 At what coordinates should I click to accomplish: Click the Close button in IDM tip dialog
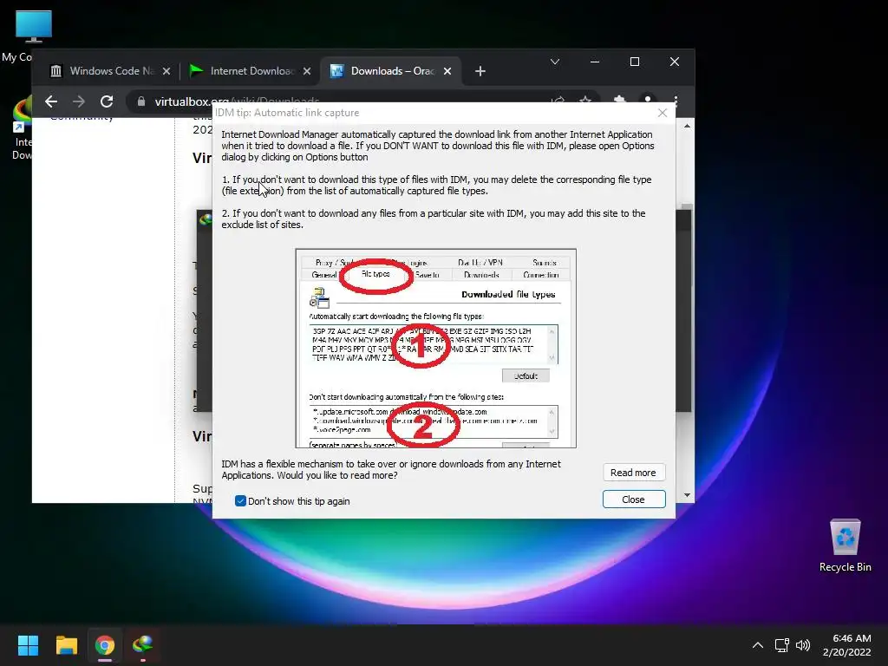(x=633, y=499)
